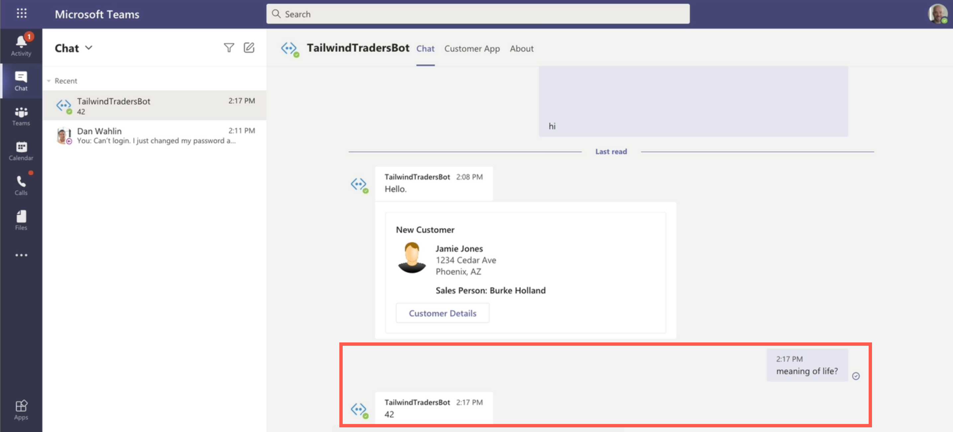Image resolution: width=953 pixels, height=432 pixels.
Task: Open the About tab
Action: click(x=521, y=48)
